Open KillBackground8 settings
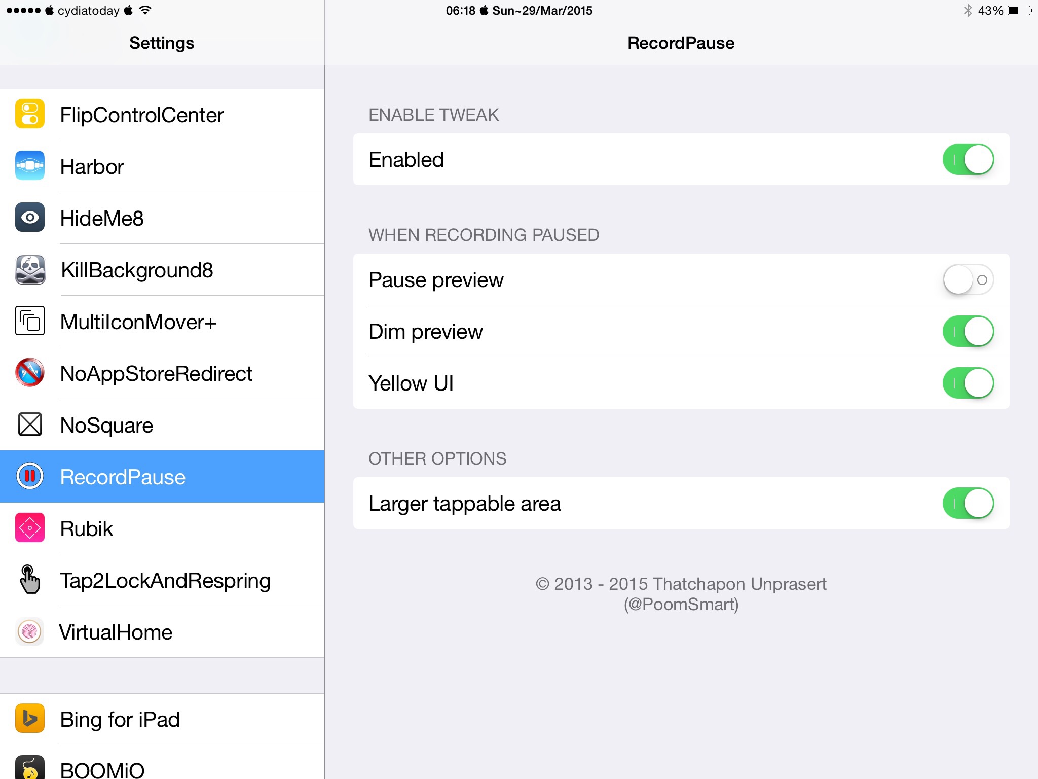This screenshot has height=779, width=1038. click(162, 270)
